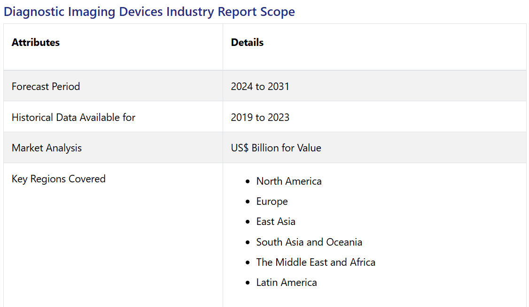
Task: Select the Market Analysis row label
Action: (x=47, y=148)
